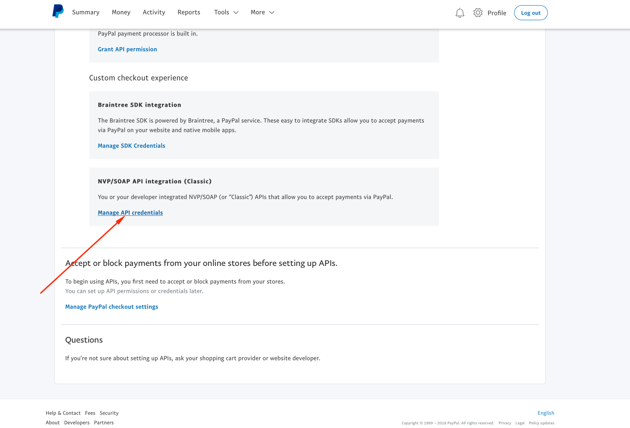Click the Fees footer link
630x428 pixels.
coord(90,413)
